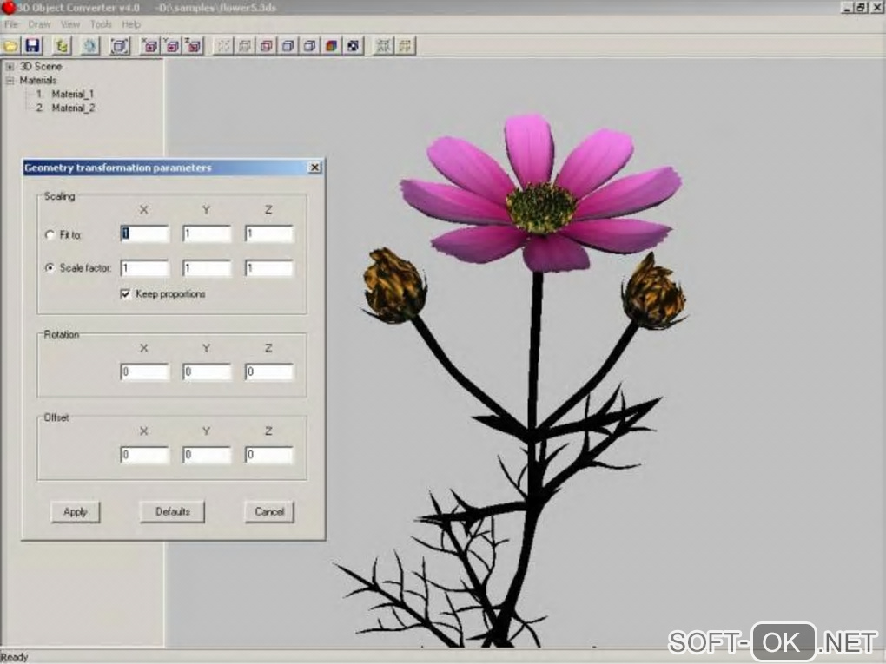Click the black-and-white checkered cube icon

[x=354, y=46]
